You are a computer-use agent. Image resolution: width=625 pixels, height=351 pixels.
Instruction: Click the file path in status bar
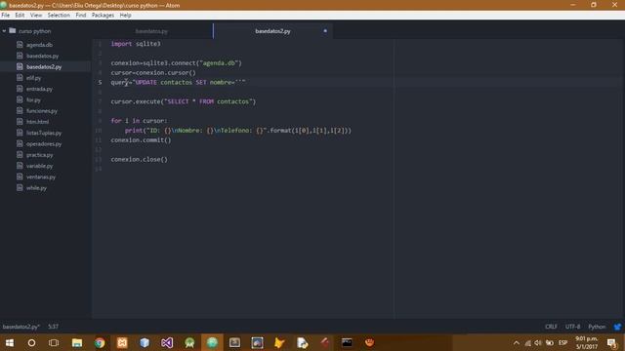click(x=21, y=327)
